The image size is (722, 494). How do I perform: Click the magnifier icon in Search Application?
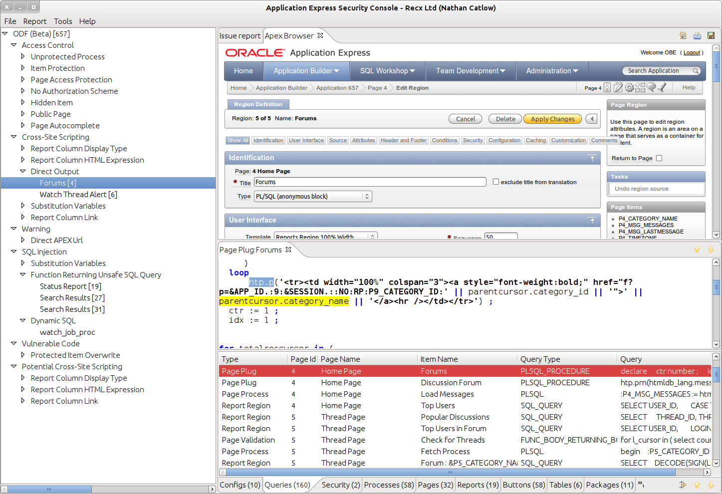click(696, 71)
